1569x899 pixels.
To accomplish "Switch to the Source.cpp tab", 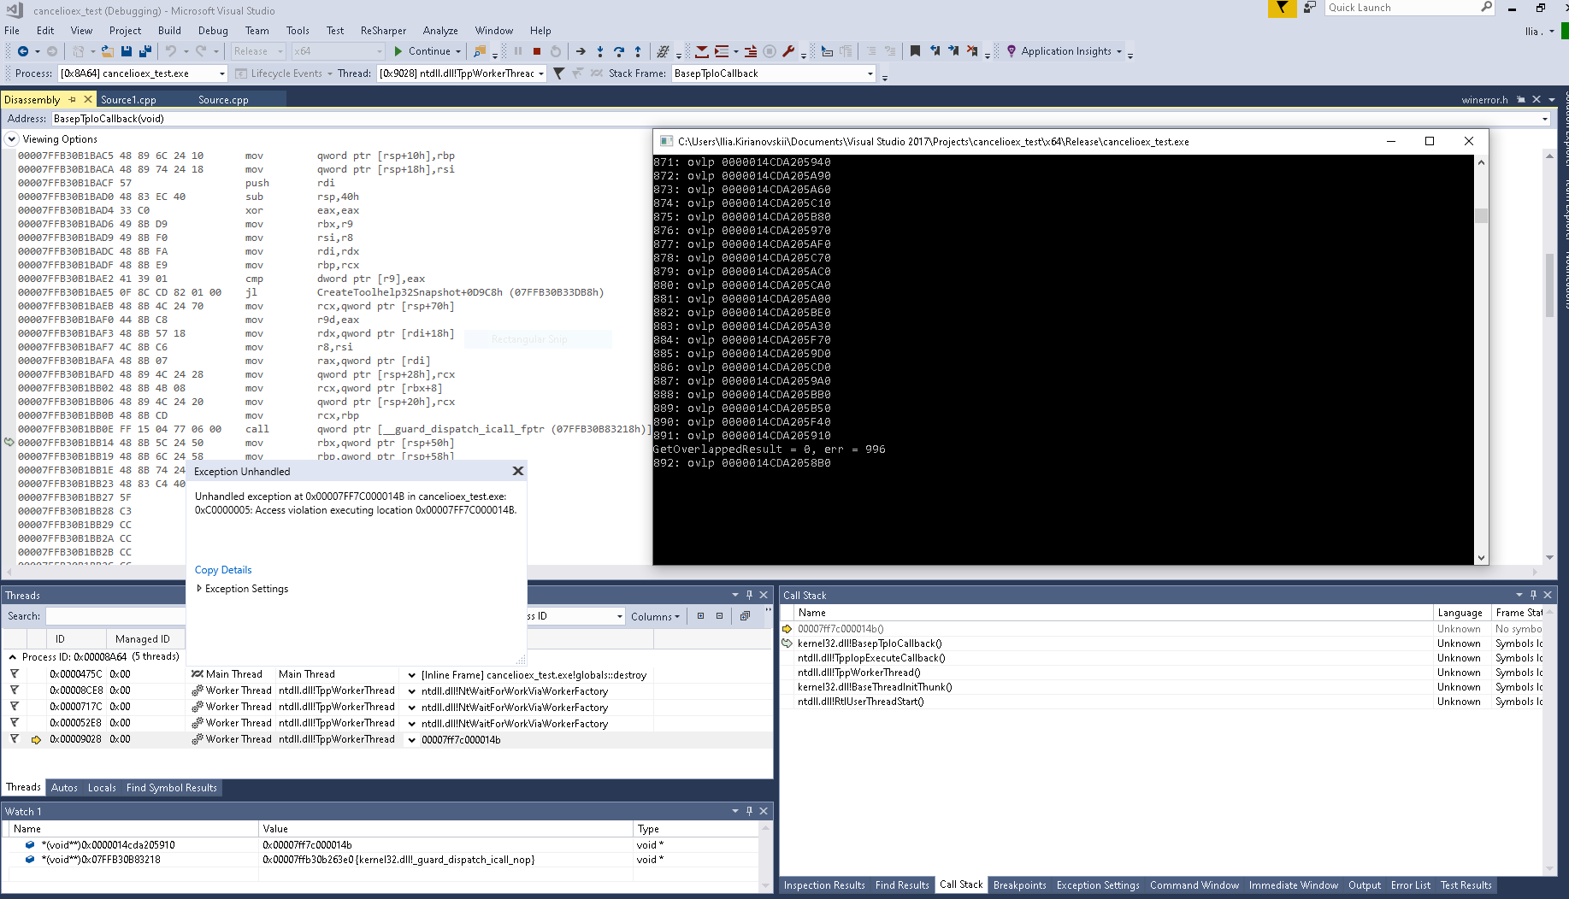I will tap(223, 100).
